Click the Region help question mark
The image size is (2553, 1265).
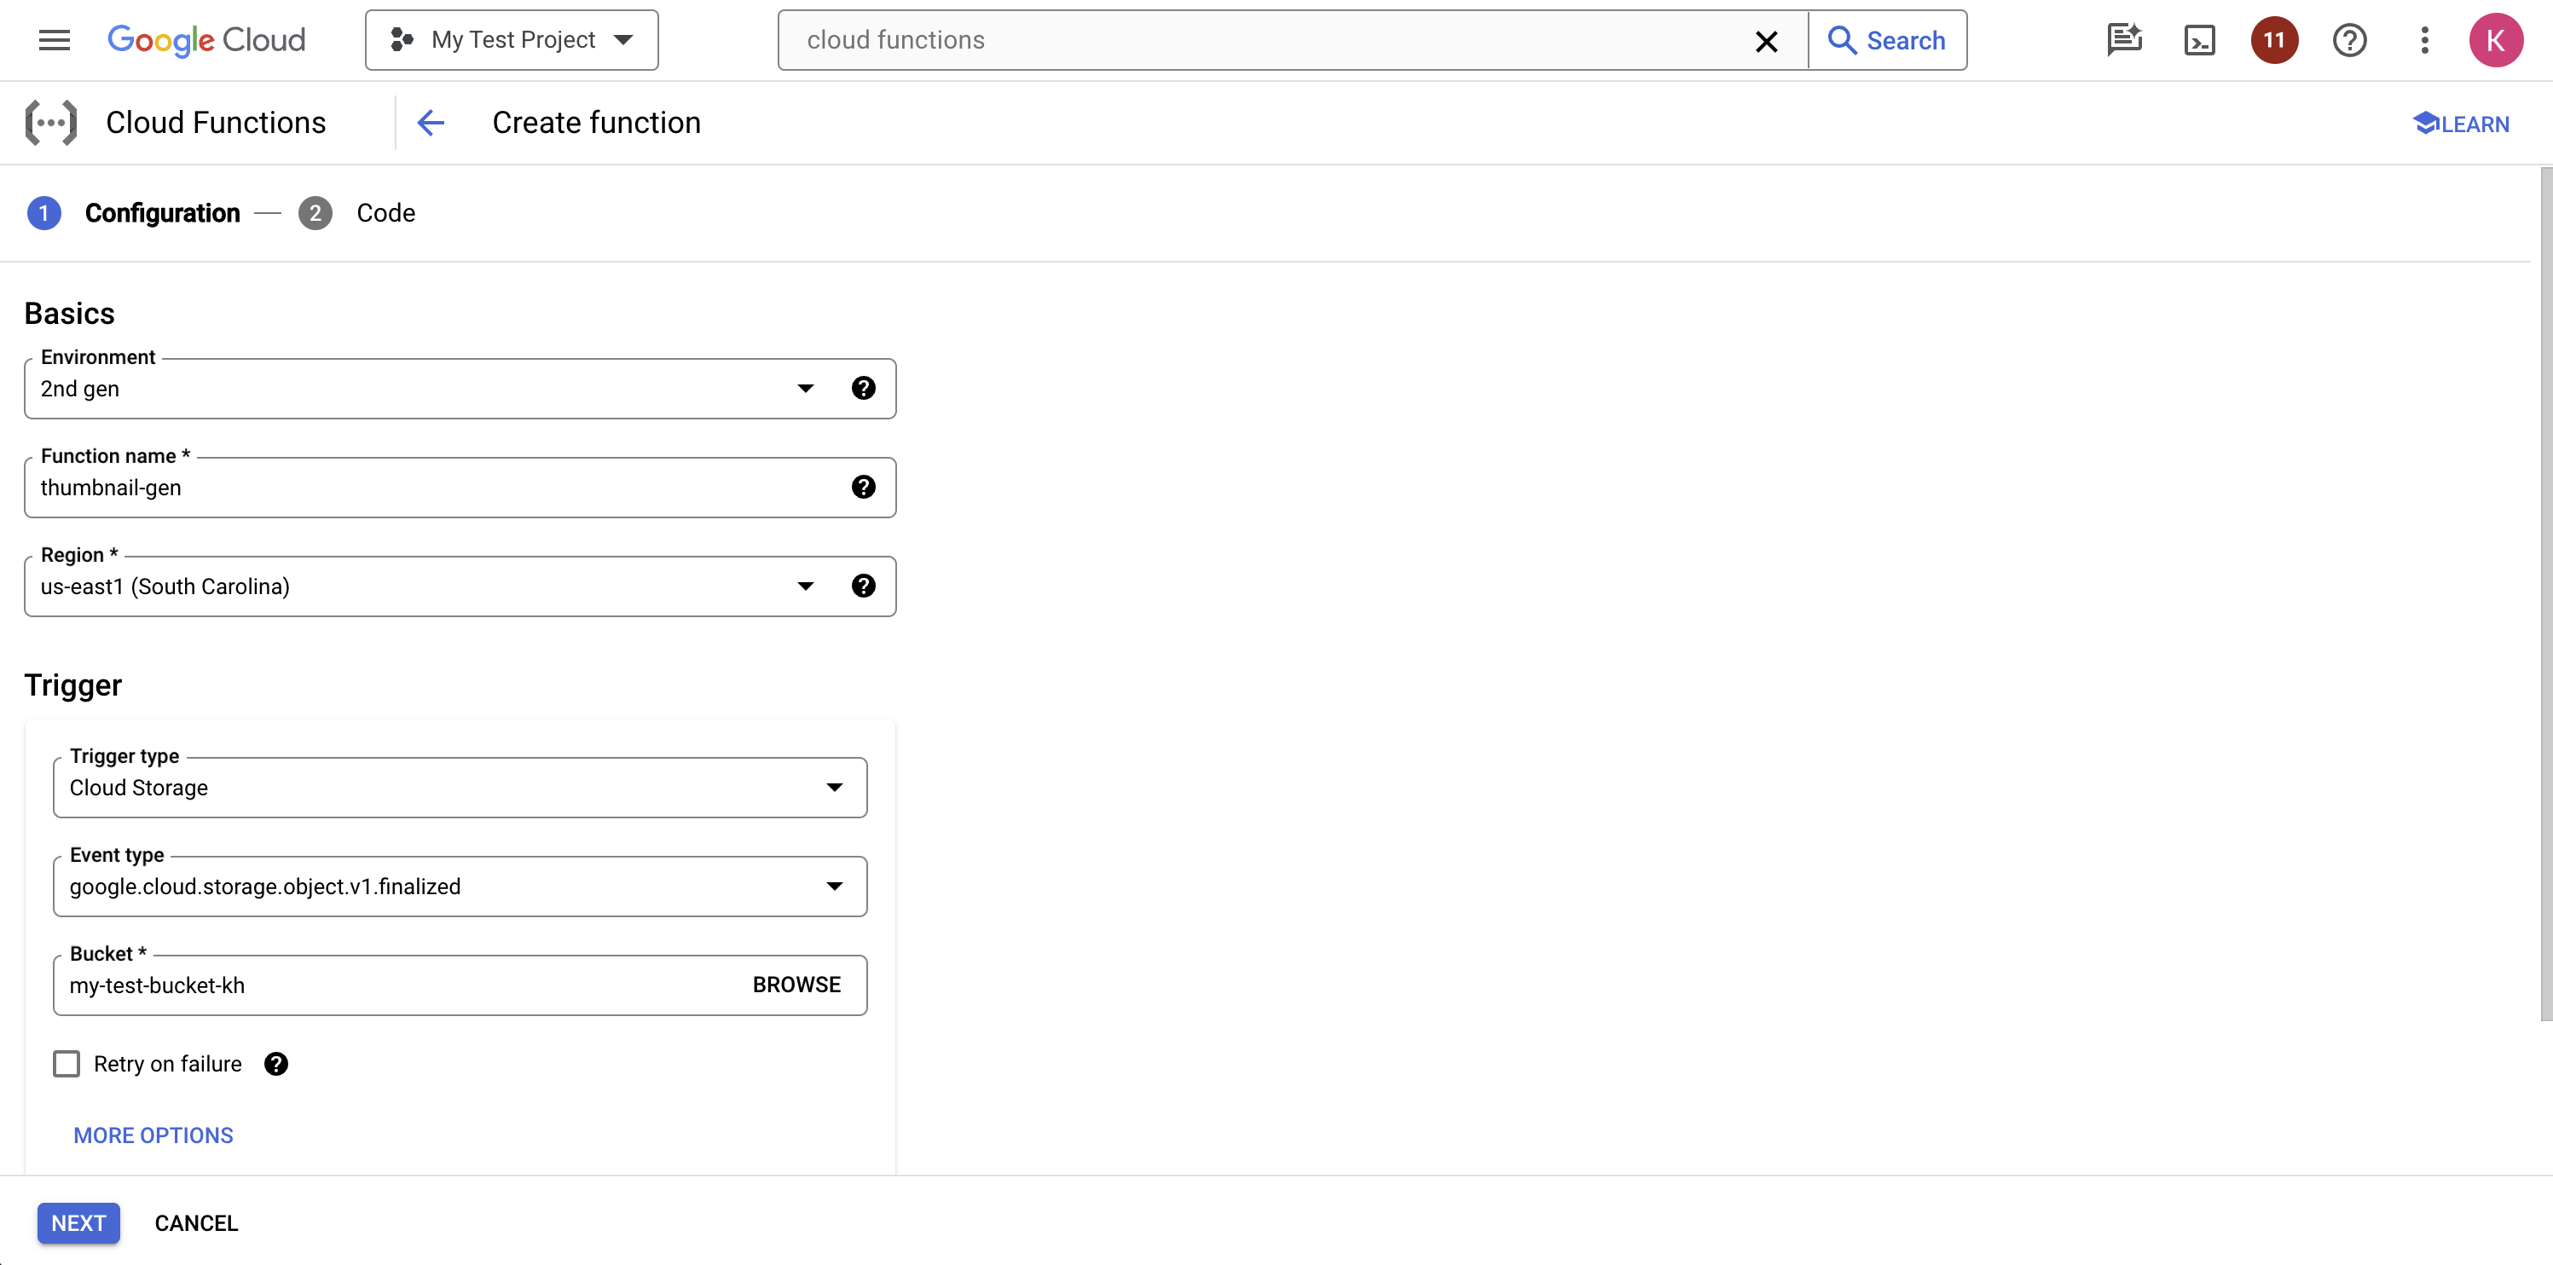863,586
